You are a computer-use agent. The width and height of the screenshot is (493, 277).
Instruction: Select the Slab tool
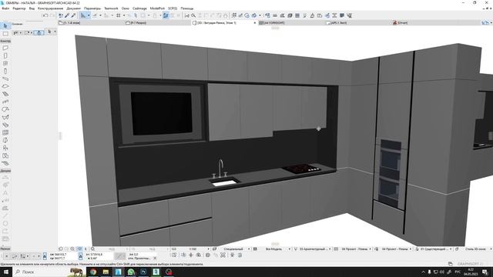pyautogui.click(x=5, y=86)
